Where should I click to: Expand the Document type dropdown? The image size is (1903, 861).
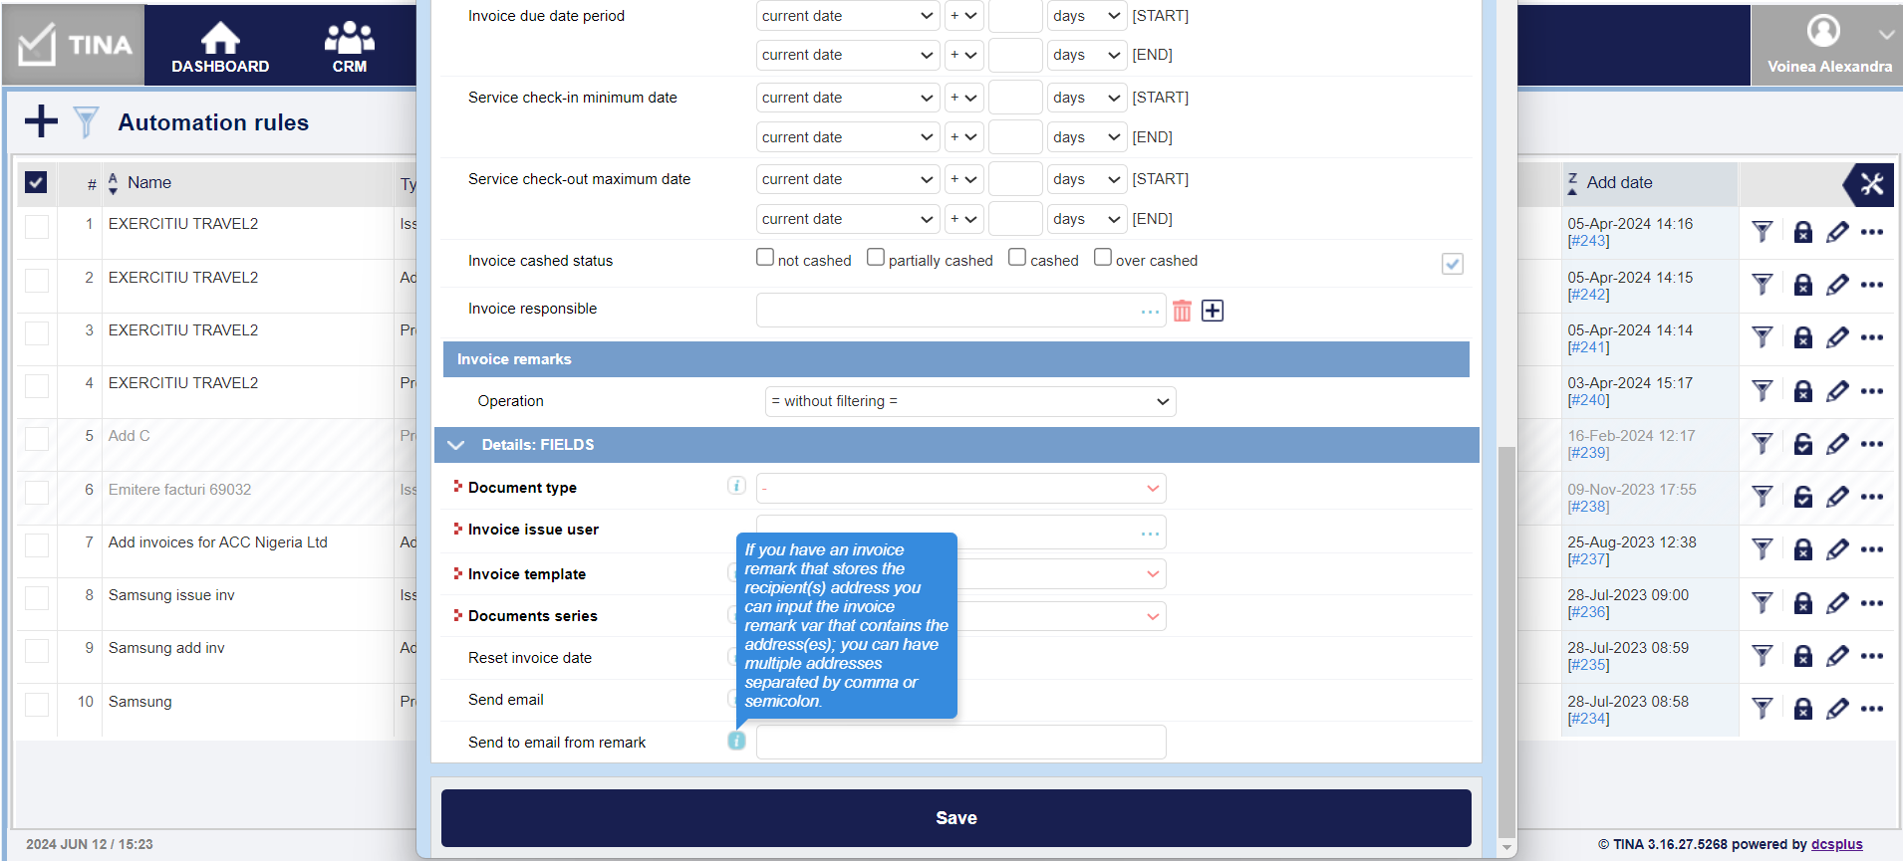(x=960, y=488)
